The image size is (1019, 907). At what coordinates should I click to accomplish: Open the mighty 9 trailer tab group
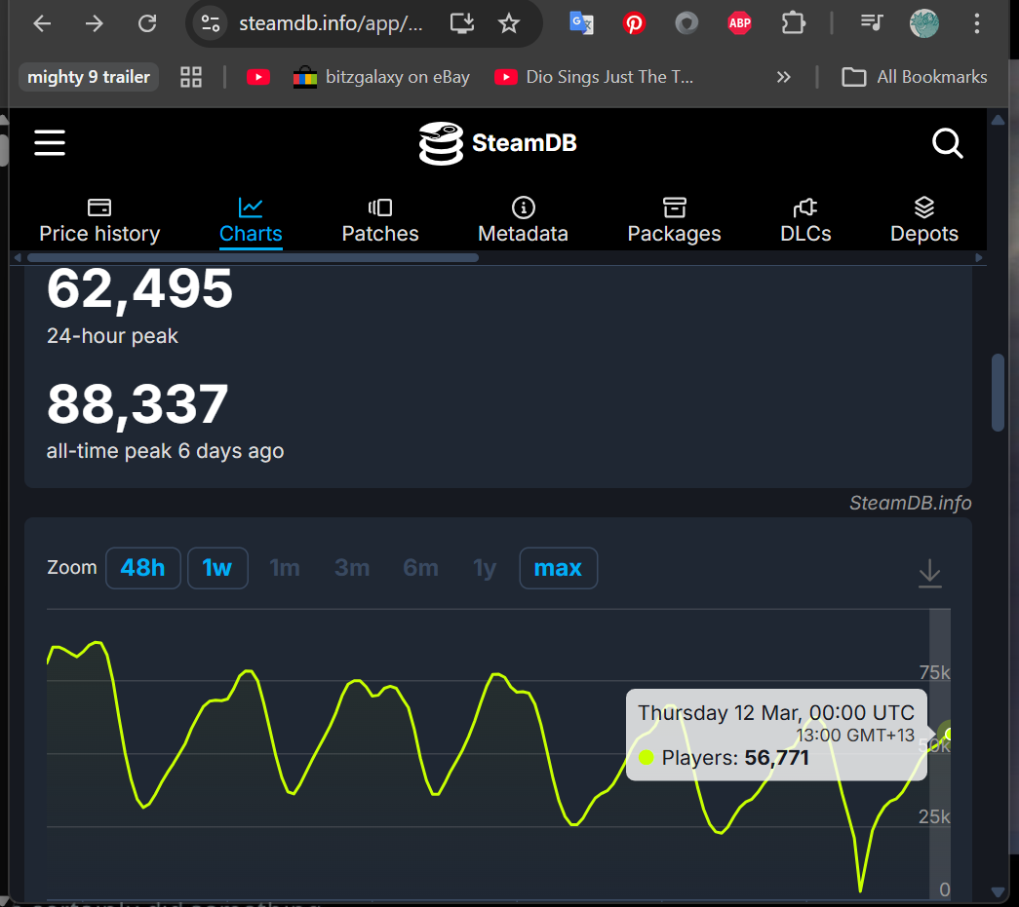click(x=89, y=77)
